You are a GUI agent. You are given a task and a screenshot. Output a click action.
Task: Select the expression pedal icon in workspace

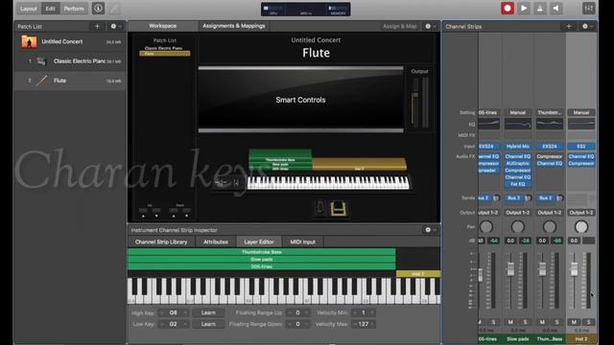pos(320,208)
